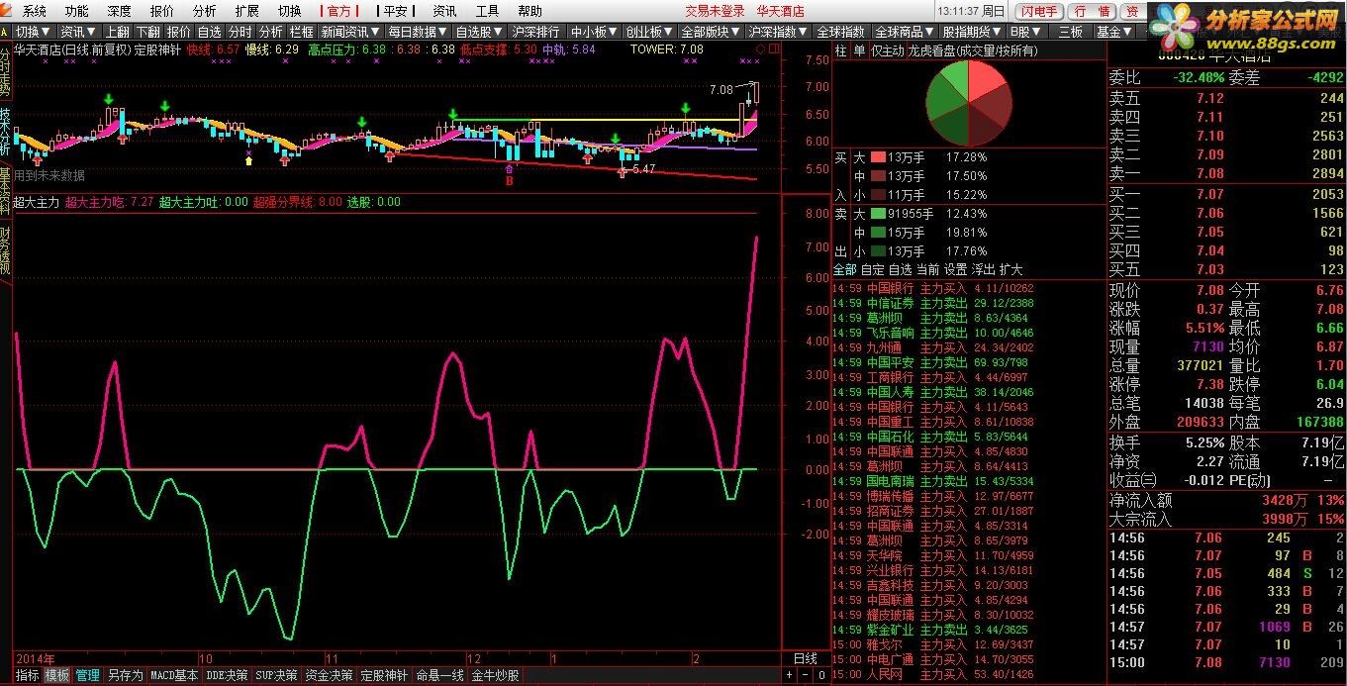The width and height of the screenshot is (1347, 686).
Task: Switch to the 模板 bottom tab
Action: click(x=57, y=676)
